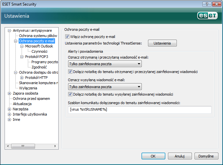
Task: Select Antywirus i antyspyware tree item
Action: pyautogui.click(x=32, y=30)
